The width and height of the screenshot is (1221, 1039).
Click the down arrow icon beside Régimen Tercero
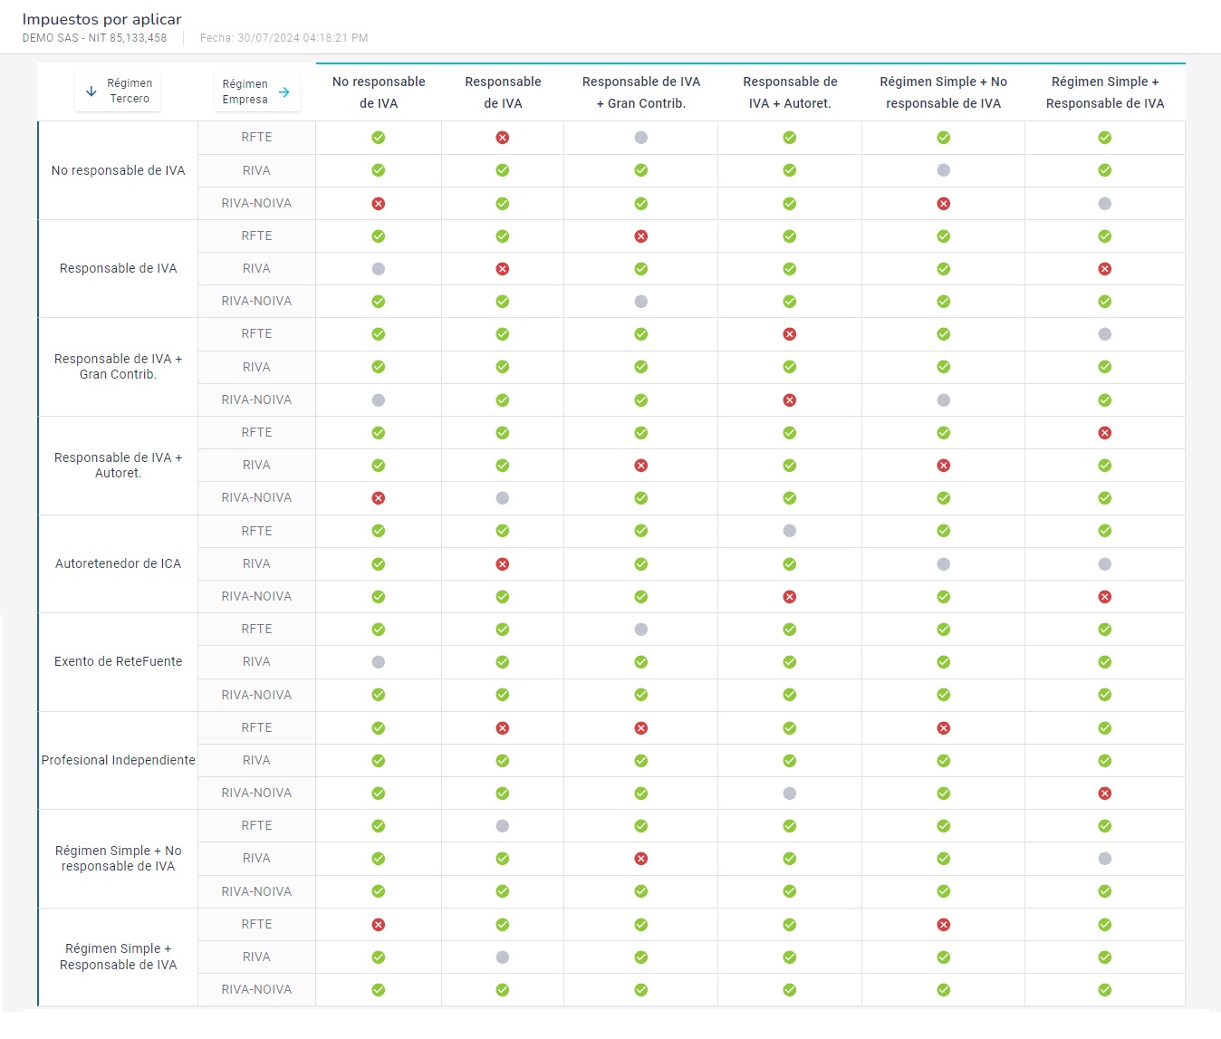click(91, 91)
